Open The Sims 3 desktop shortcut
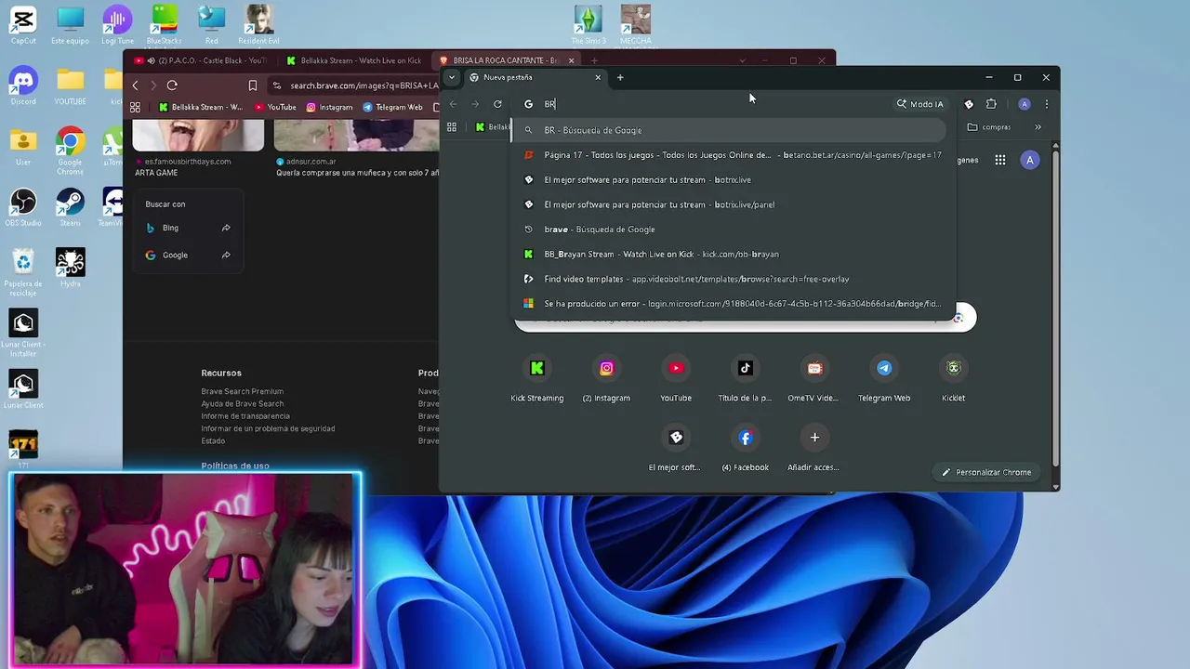 point(588,25)
